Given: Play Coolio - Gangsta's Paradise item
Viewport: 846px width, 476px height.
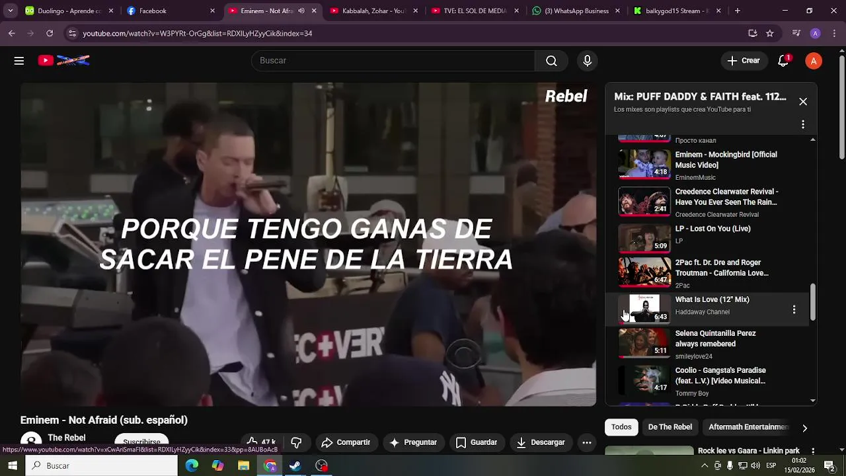Looking at the screenshot, I should [707, 381].
